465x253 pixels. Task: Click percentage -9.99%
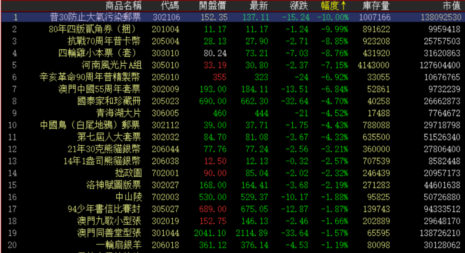pos(334,29)
